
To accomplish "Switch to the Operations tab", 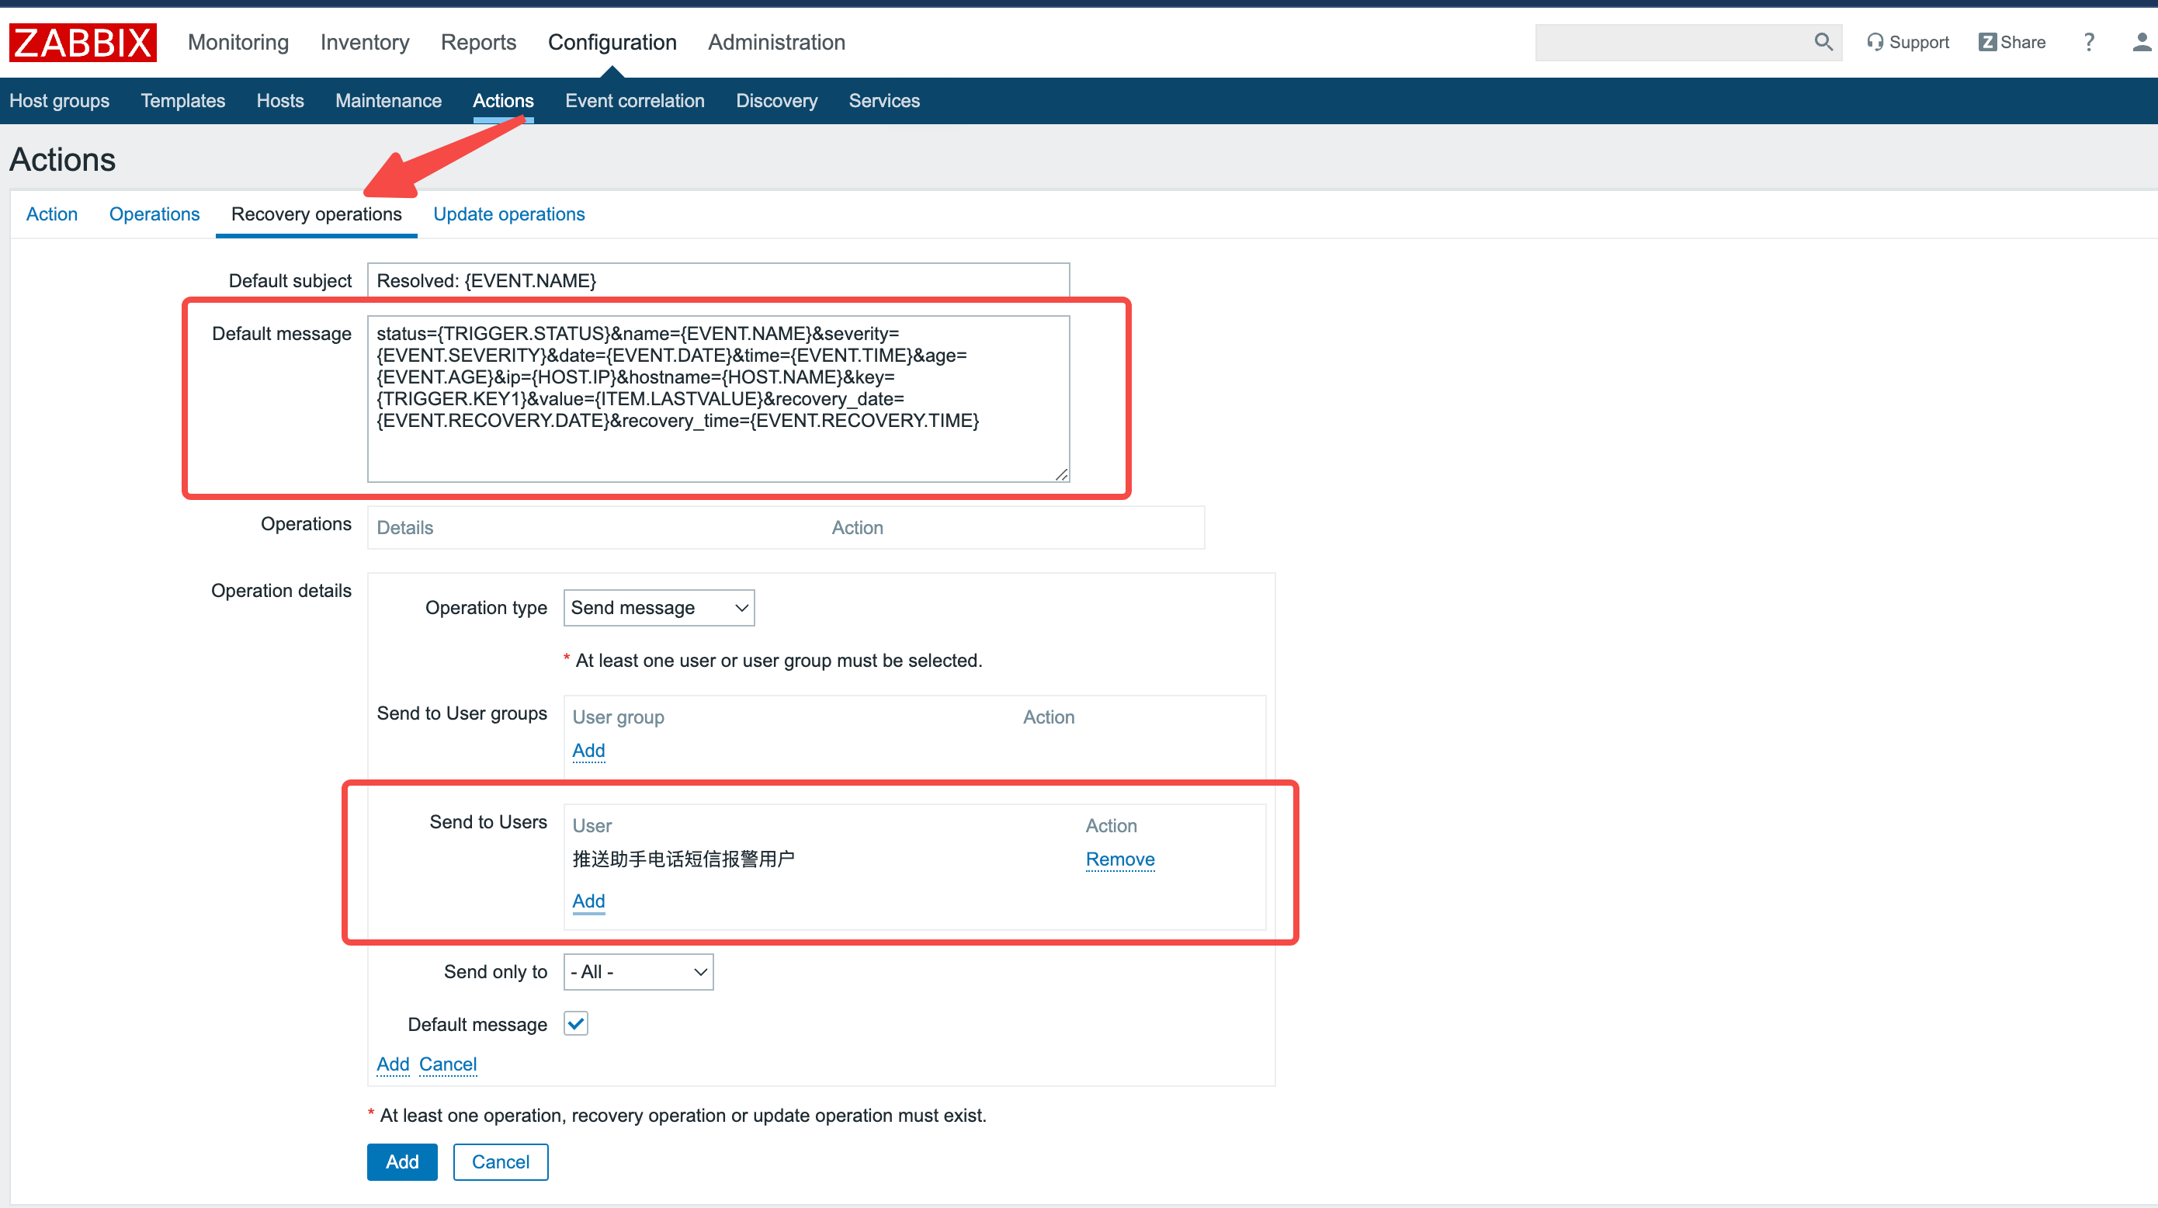I will (x=154, y=213).
